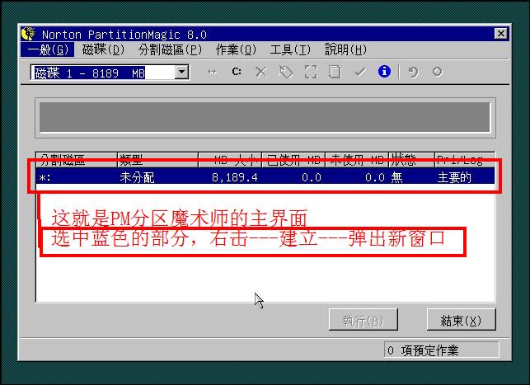Click the delete partition X icon

(261, 72)
